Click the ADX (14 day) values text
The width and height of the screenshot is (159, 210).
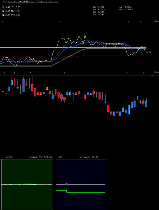pos(89,157)
